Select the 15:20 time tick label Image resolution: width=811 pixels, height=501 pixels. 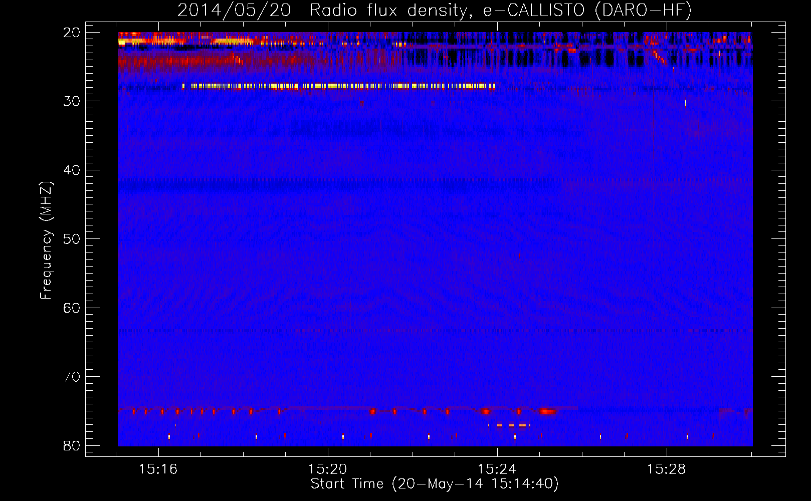pos(328,469)
